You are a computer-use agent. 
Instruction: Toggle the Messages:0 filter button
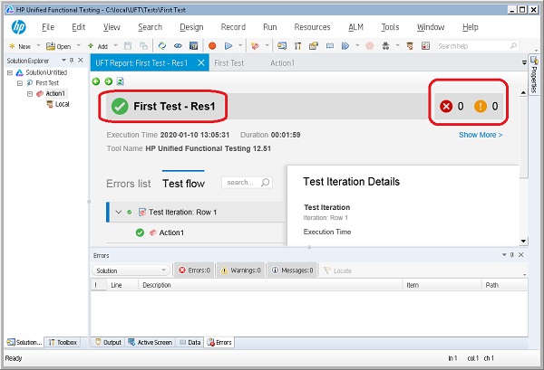[292, 270]
